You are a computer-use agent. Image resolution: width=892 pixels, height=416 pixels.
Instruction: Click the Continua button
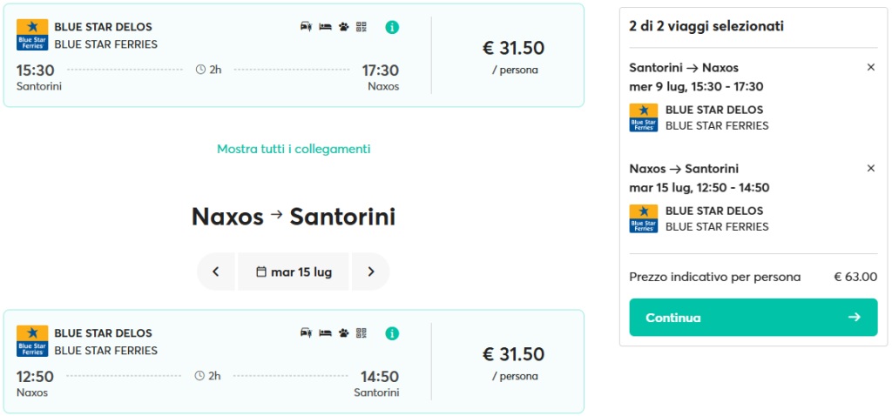click(x=753, y=317)
